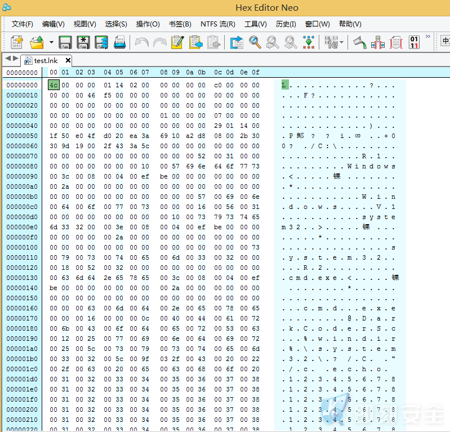450x432 pixels.
Task: Click the clipboard with blue arrow icon
Action: click(x=196, y=42)
